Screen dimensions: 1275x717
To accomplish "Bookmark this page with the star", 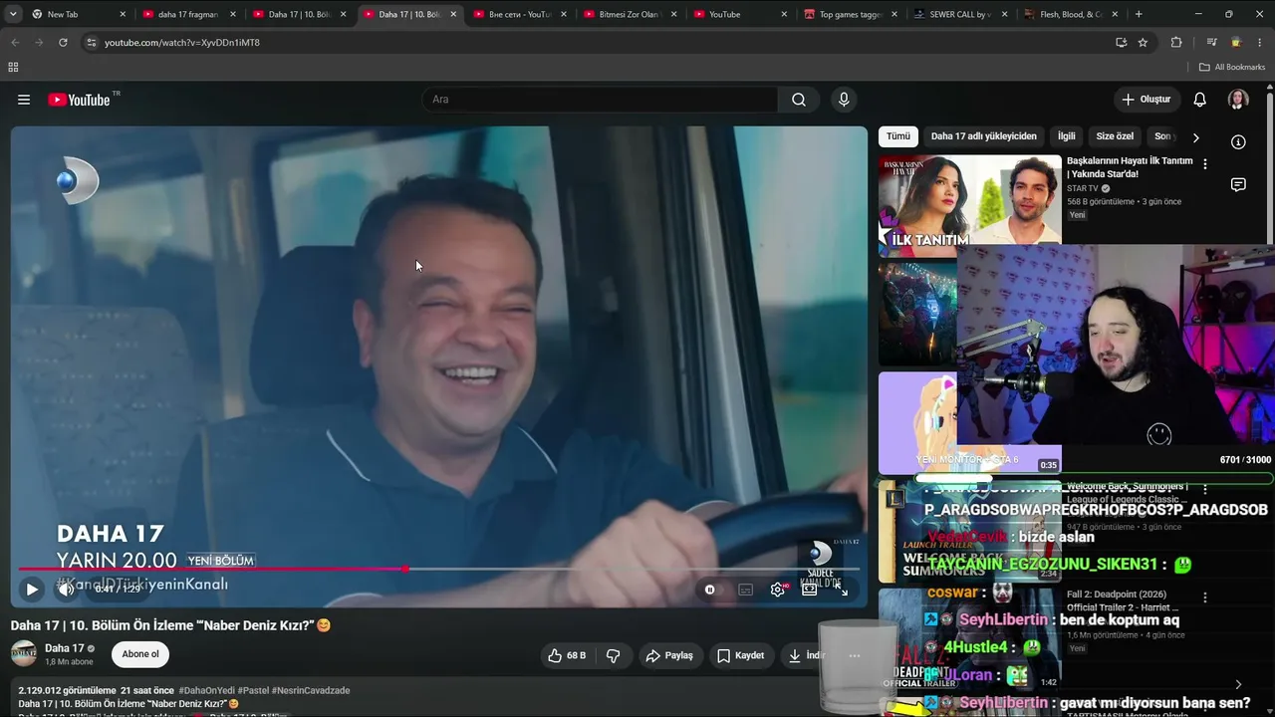I will pos(1143,43).
